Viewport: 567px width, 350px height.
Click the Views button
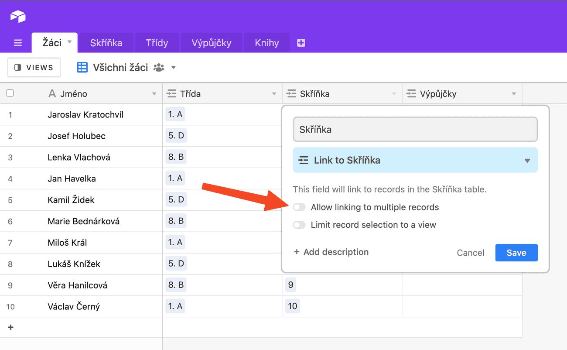(x=34, y=68)
